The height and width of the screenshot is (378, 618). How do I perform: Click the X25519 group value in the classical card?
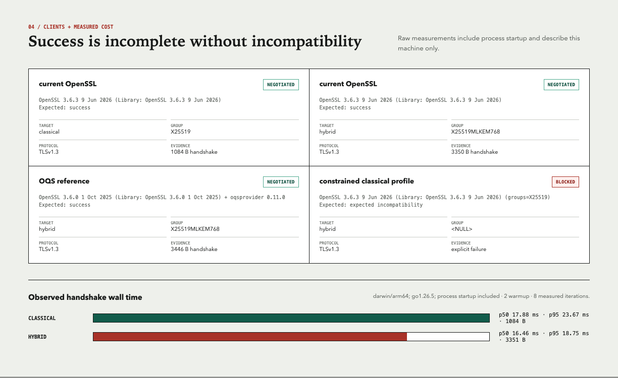(181, 132)
